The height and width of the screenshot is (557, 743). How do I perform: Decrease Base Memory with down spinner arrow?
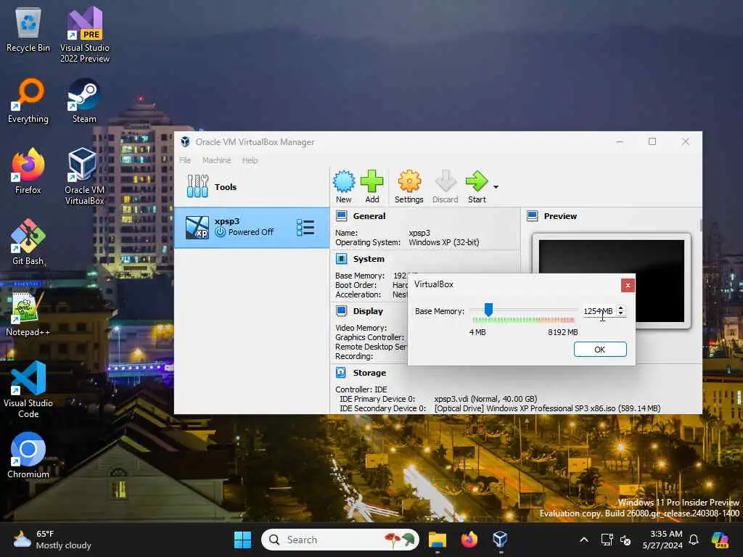(621, 313)
